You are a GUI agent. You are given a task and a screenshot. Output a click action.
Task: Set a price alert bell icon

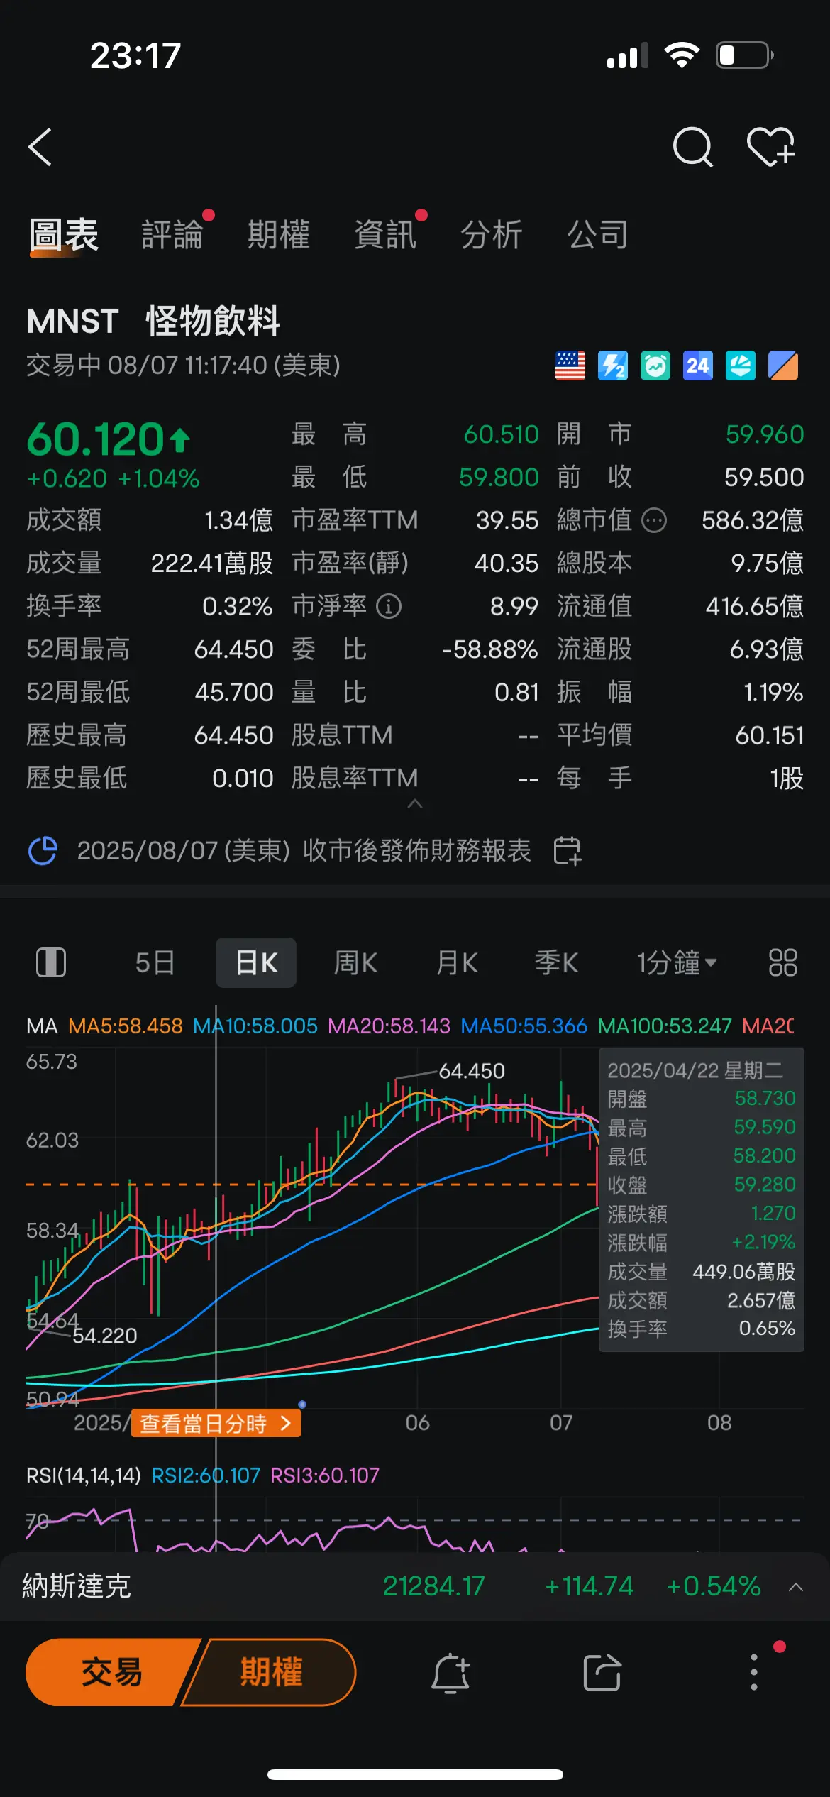(450, 1673)
